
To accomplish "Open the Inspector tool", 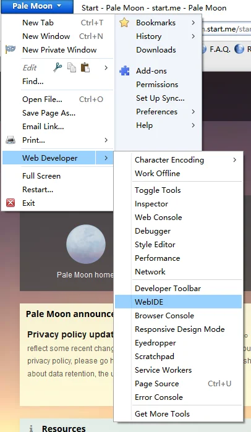I will coord(178,203).
